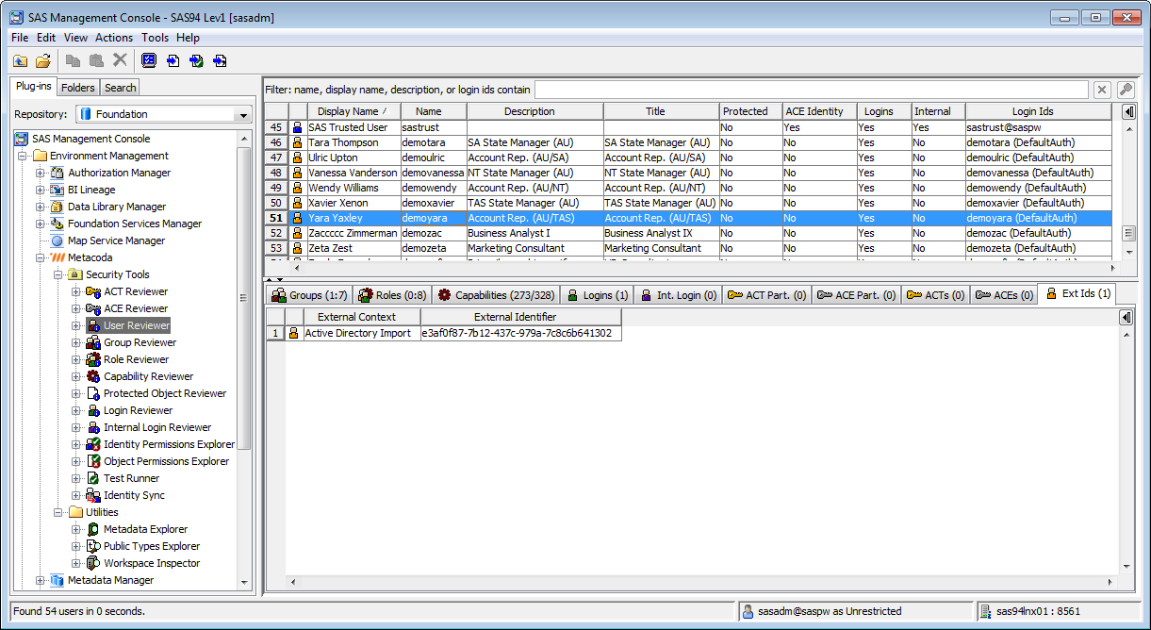1151x630 pixels.
Task: Switch to the Folders tab
Action: 78,88
